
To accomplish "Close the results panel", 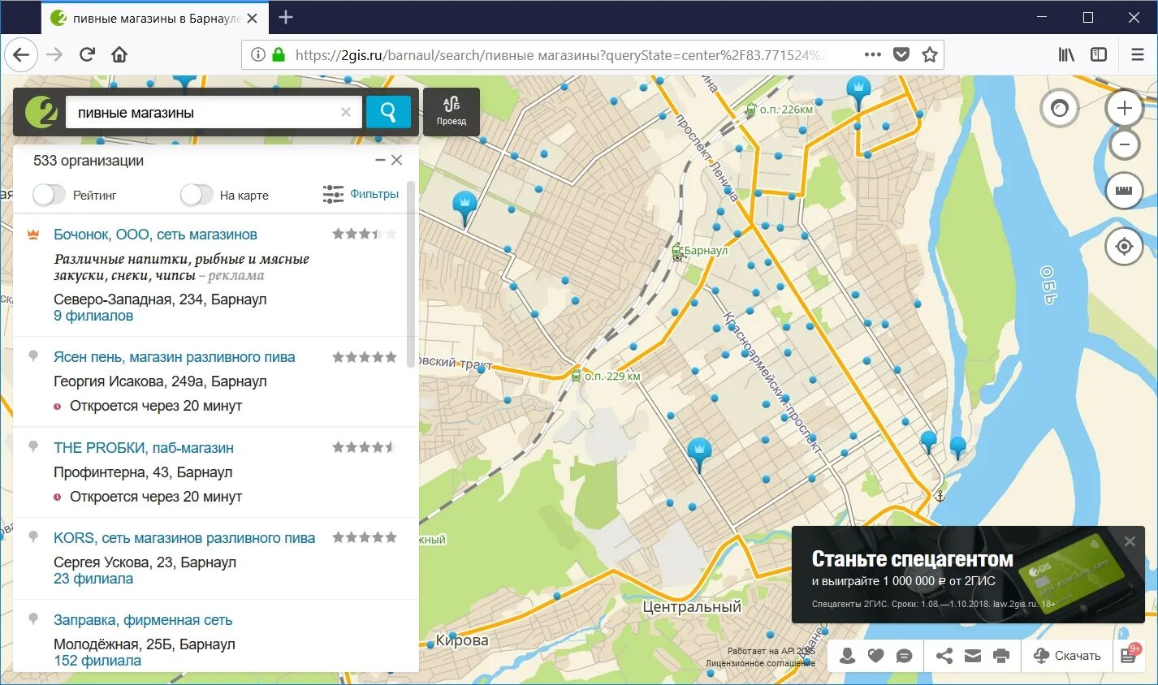I will point(396,160).
